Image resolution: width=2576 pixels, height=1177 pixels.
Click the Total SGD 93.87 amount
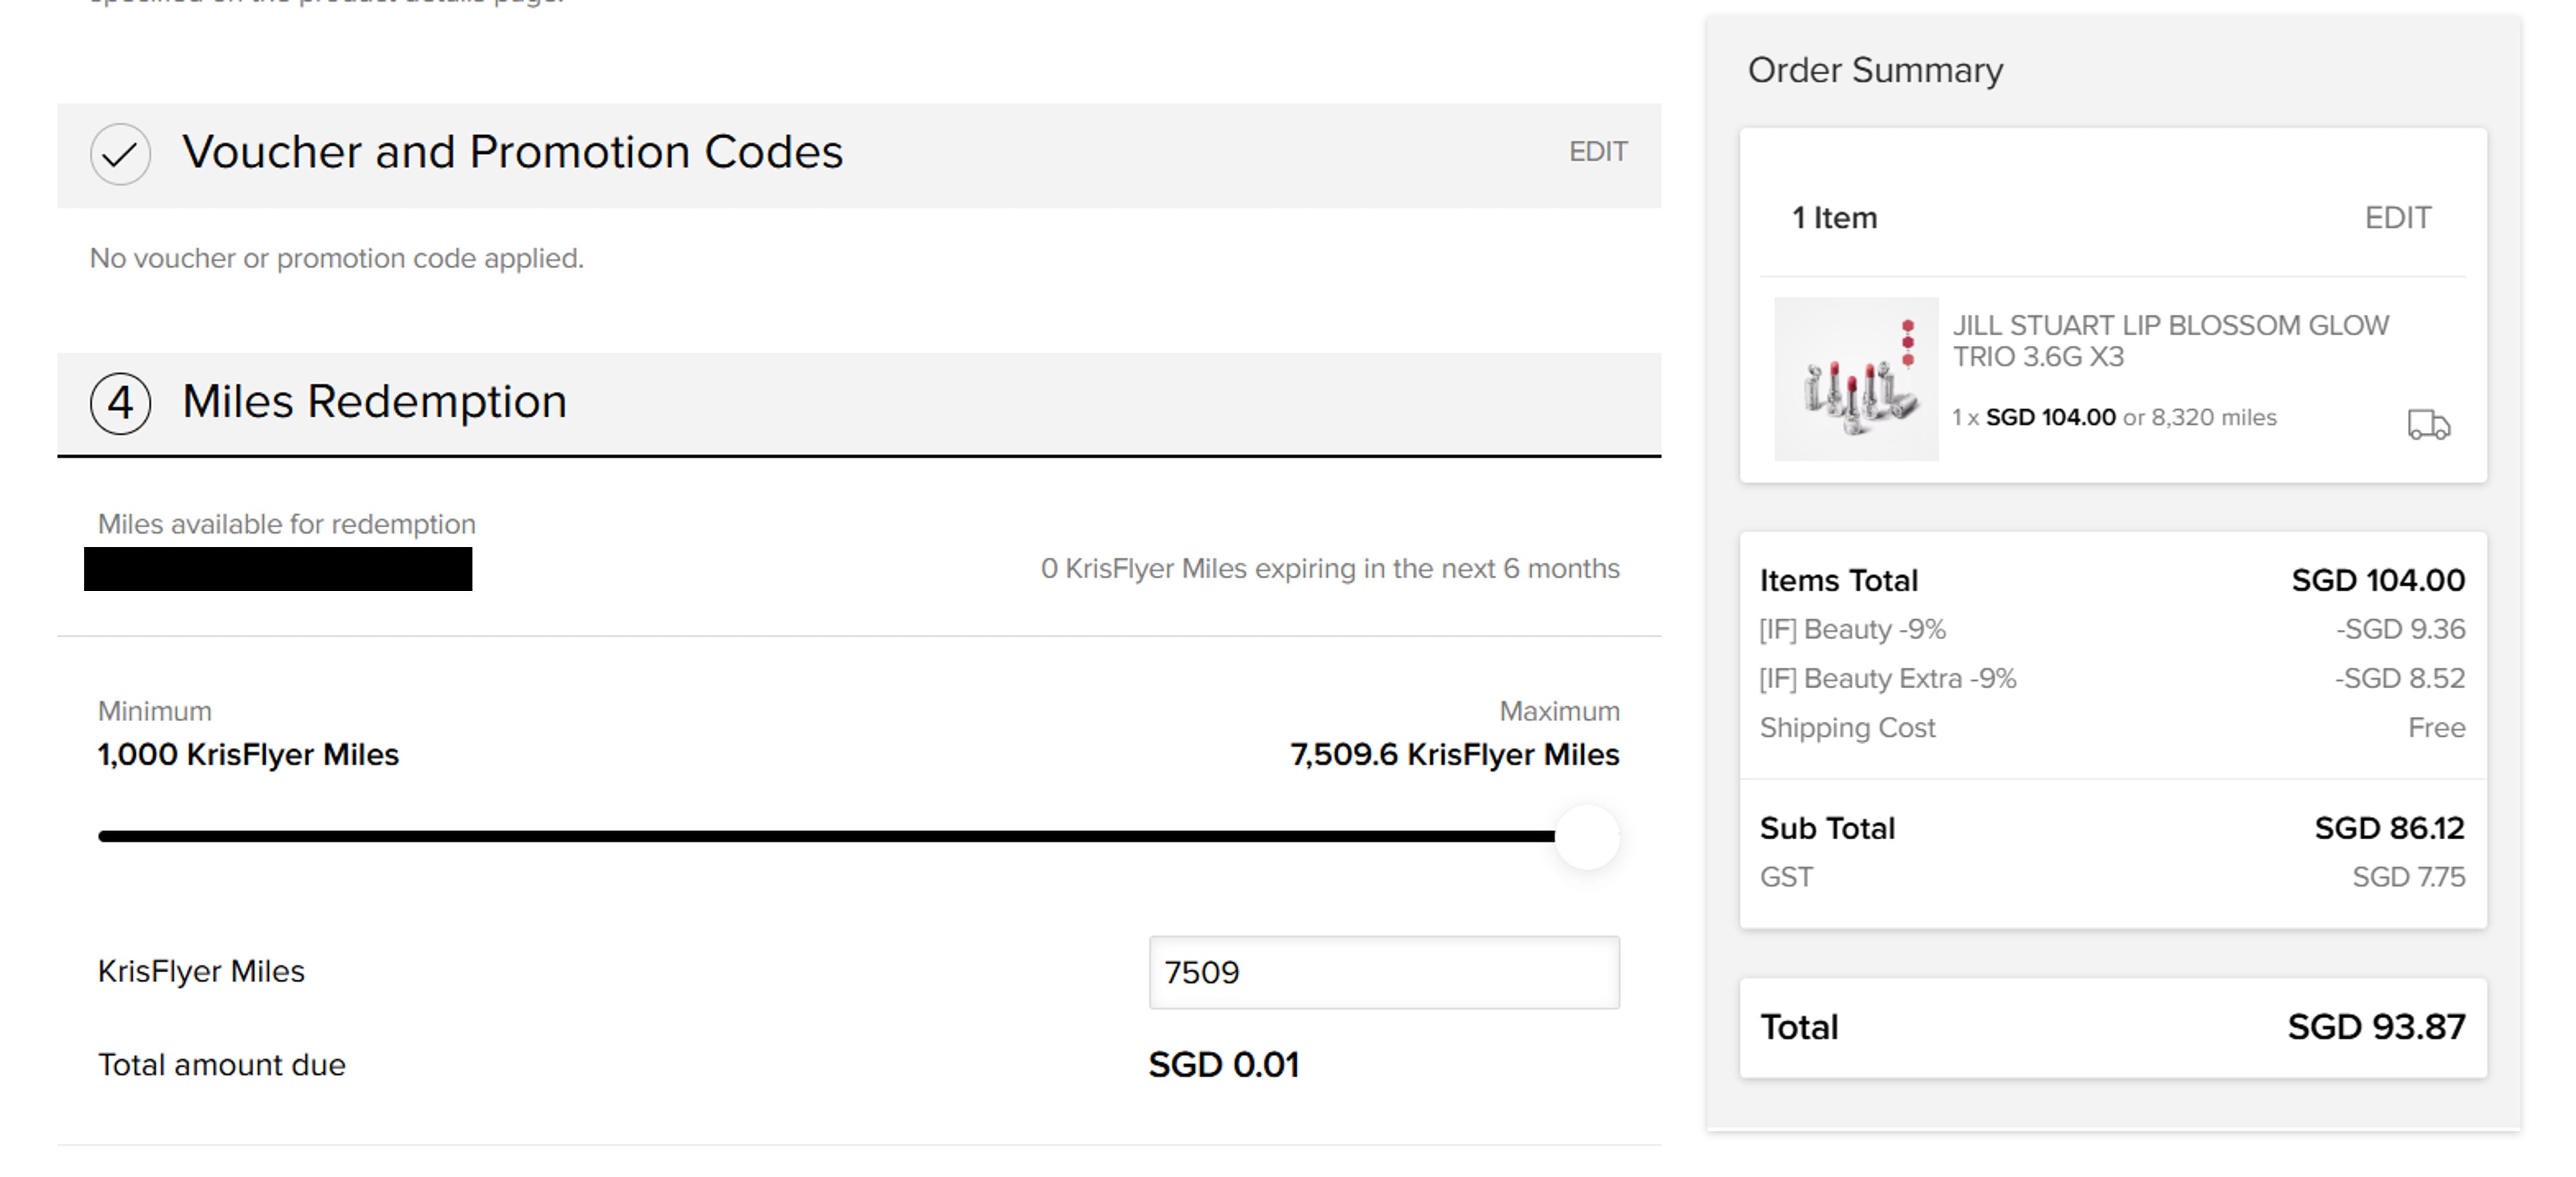tap(2376, 1027)
